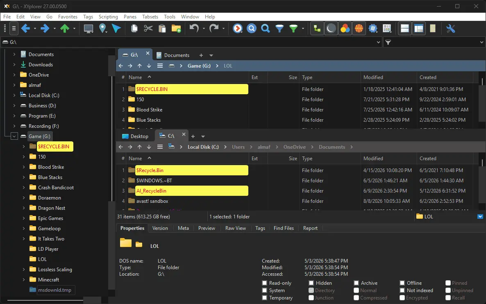
Task: Close the G:\ tab in upper pane
Action: coord(148,53)
